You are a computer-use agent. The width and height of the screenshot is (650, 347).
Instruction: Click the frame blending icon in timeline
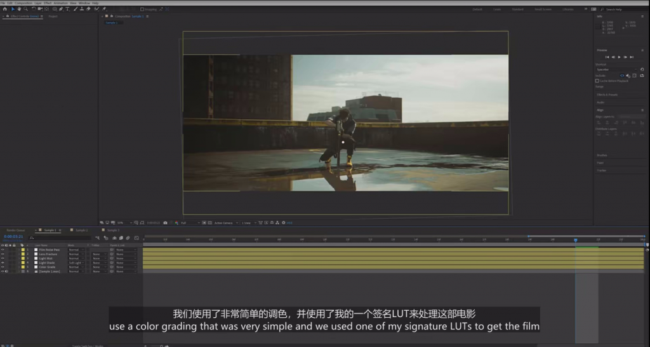pos(121,238)
